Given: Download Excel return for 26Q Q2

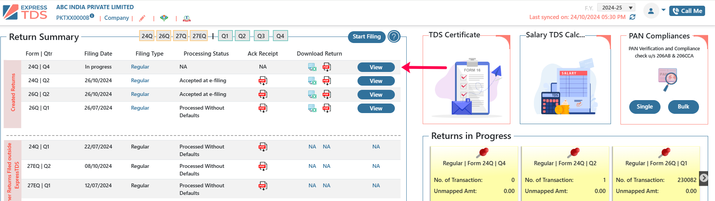Looking at the screenshot, I should coord(312,94).
